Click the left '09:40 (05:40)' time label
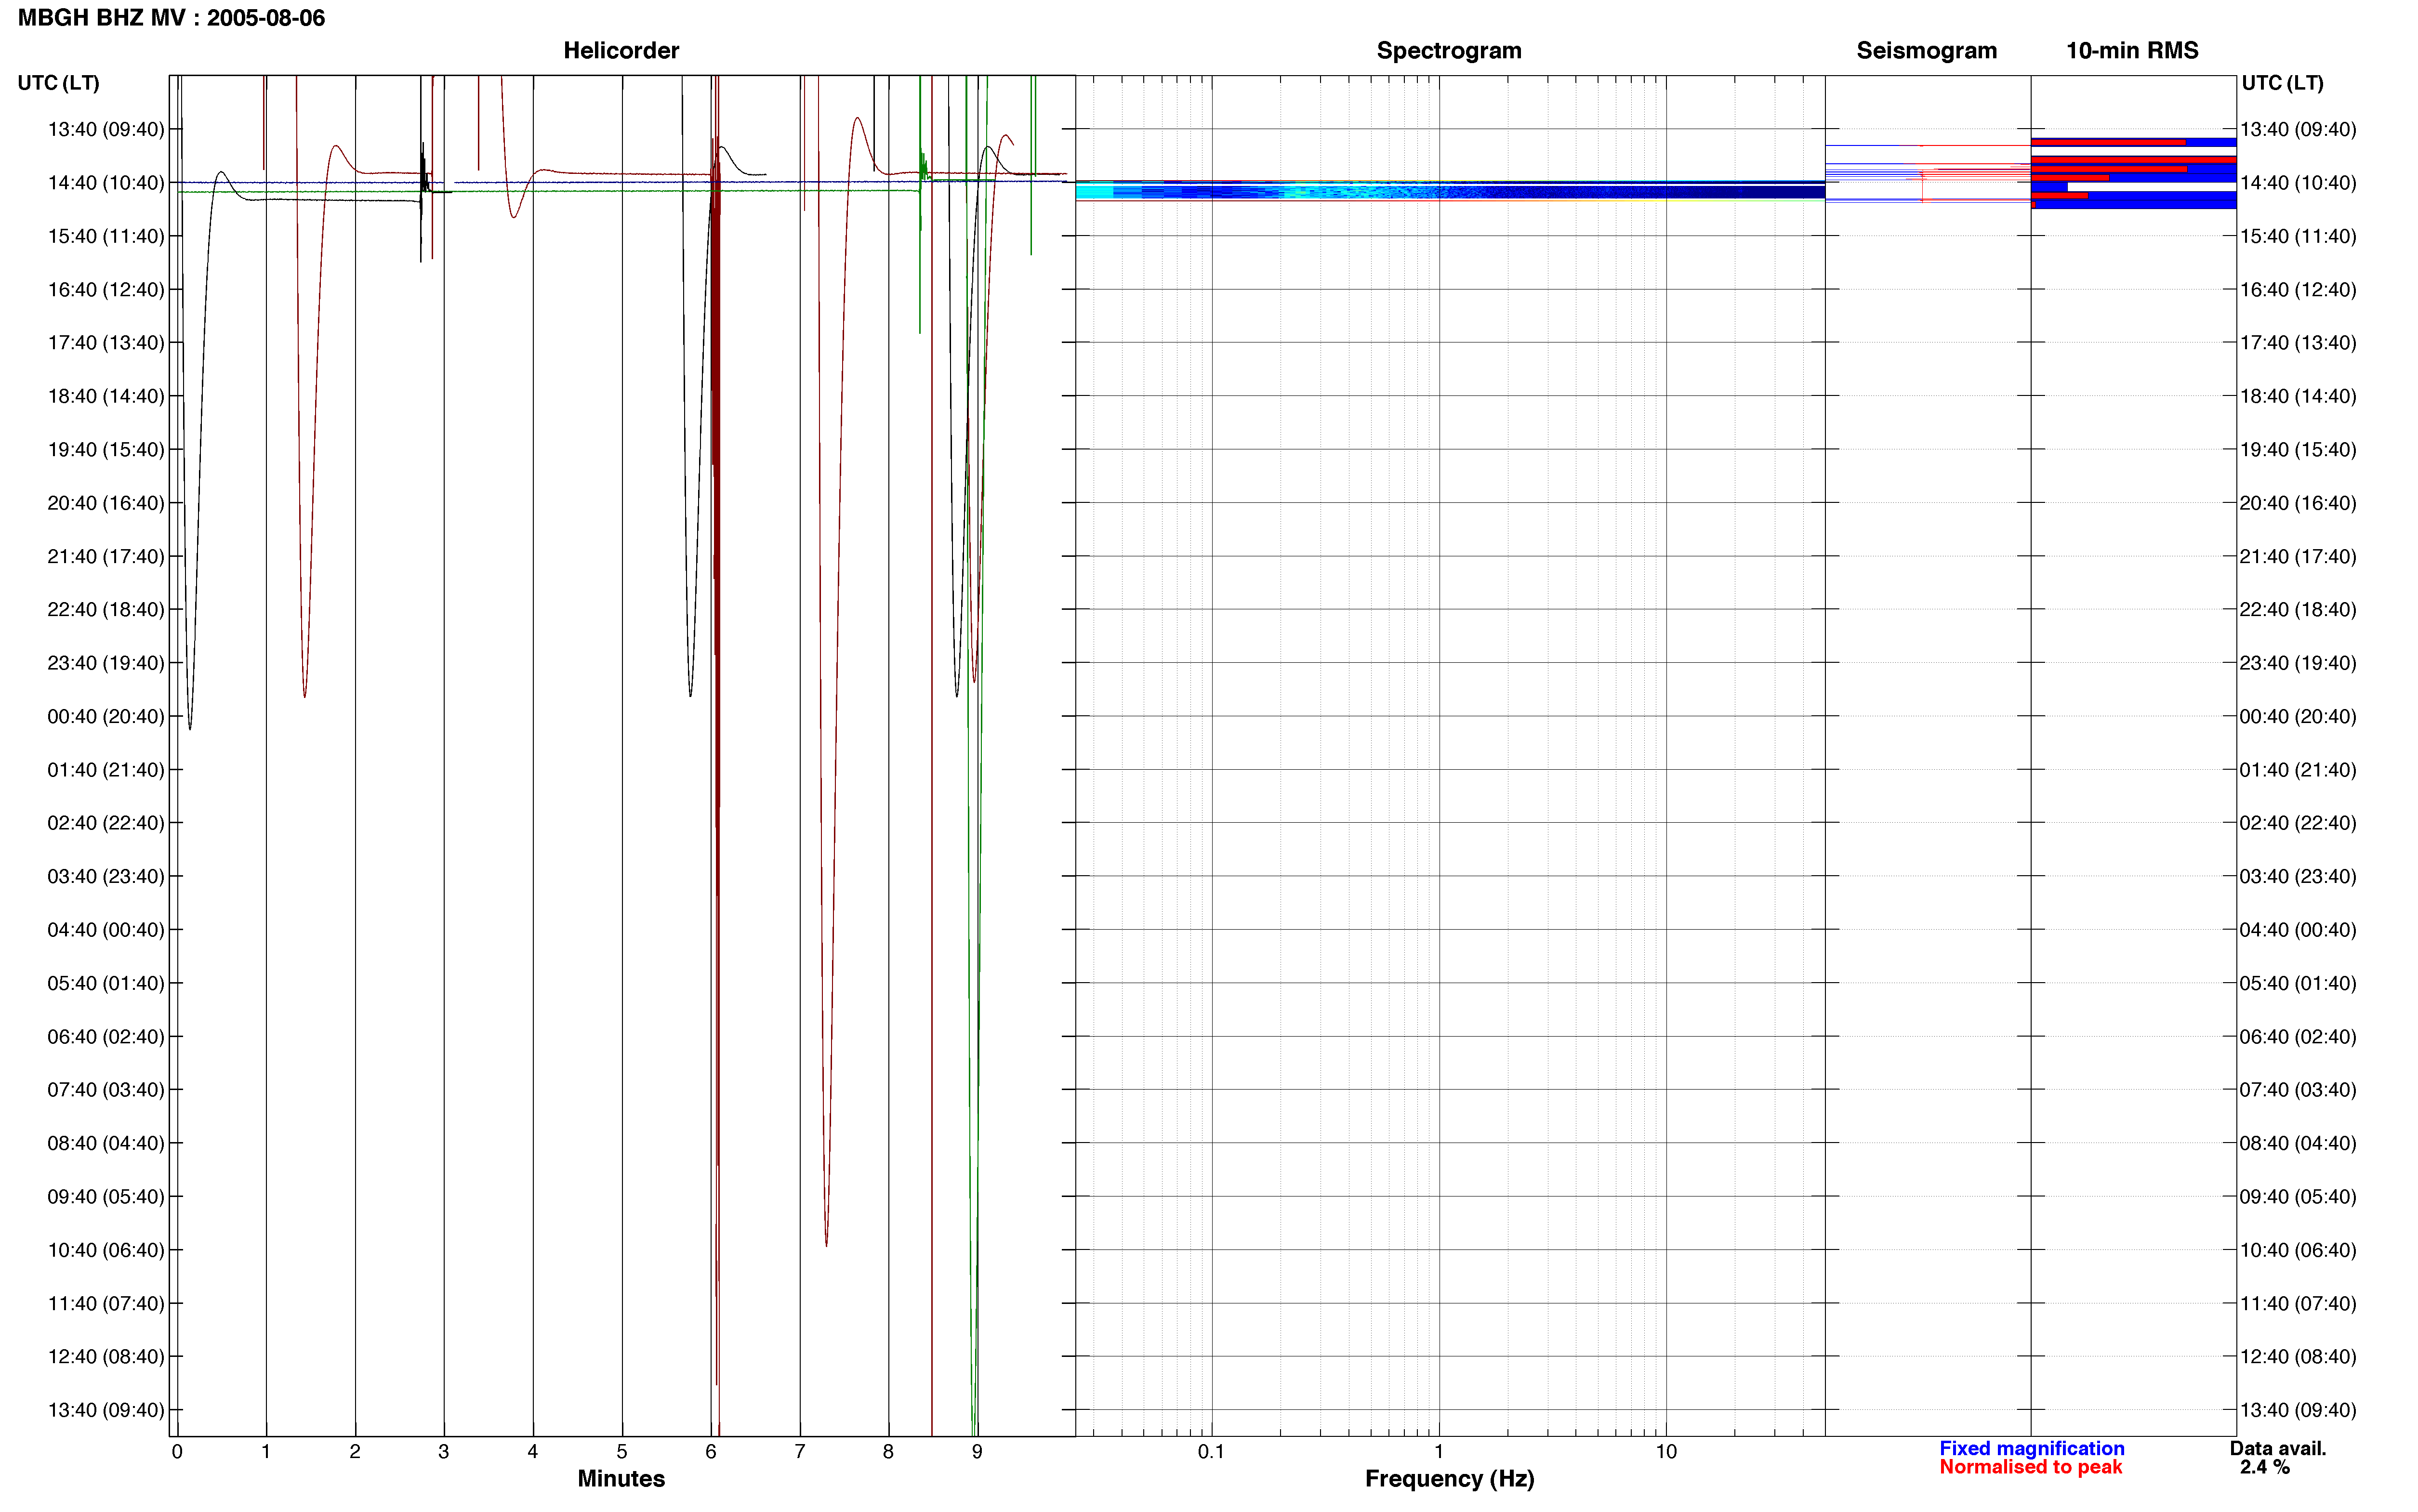2418x1512 pixels. [106, 1197]
